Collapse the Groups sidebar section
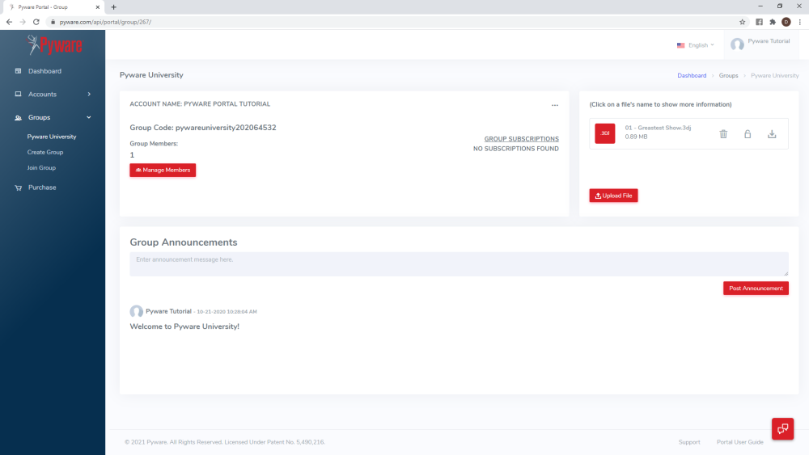This screenshot has height=455, width=809. tap(53, 117)
